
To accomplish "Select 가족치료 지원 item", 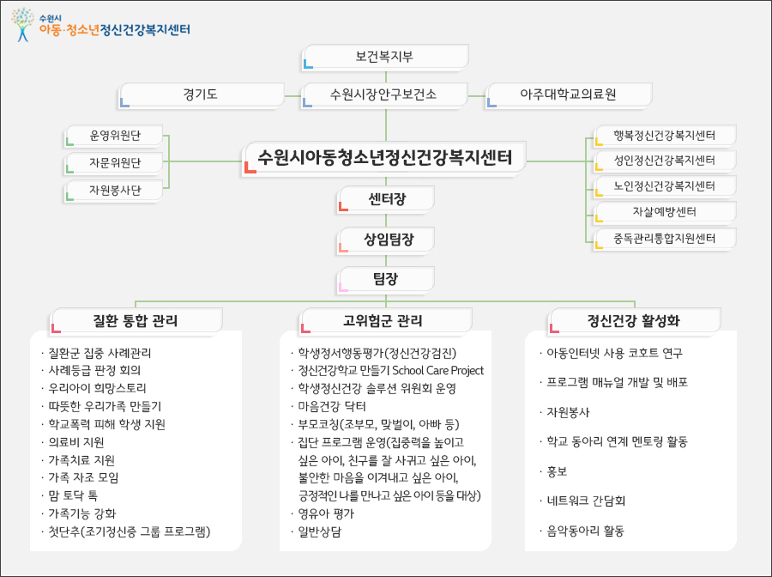I will pos(78,460).
